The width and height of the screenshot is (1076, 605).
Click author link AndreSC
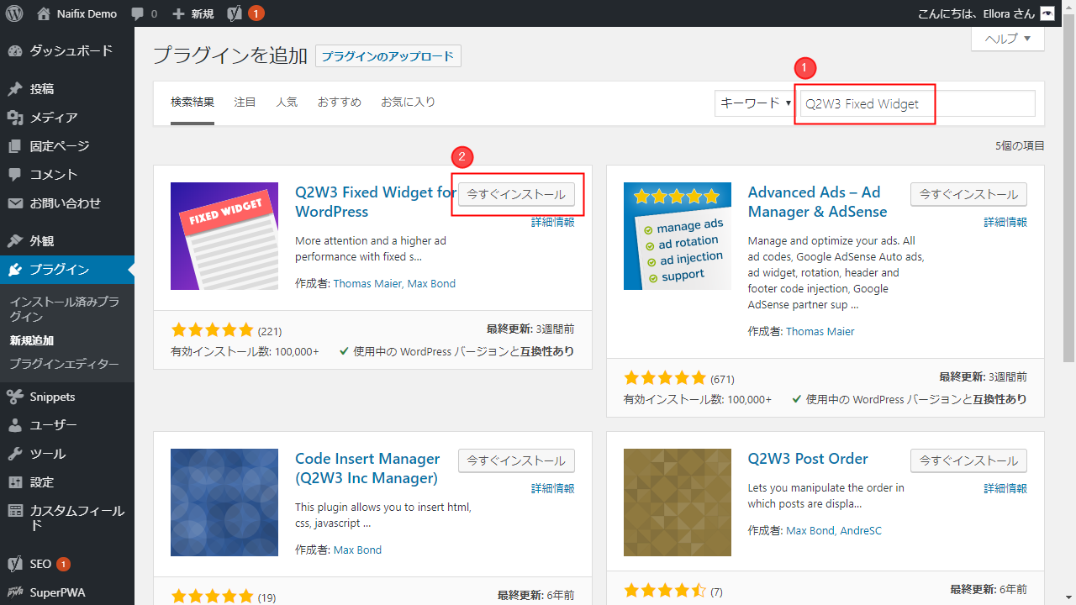pos(859,531)
